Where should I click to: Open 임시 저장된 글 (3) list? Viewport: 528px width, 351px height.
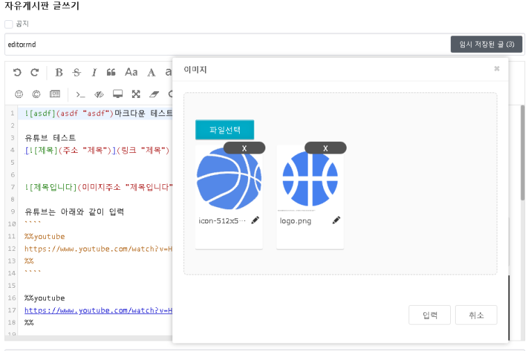pyautogui.click(x=486, y=44)
